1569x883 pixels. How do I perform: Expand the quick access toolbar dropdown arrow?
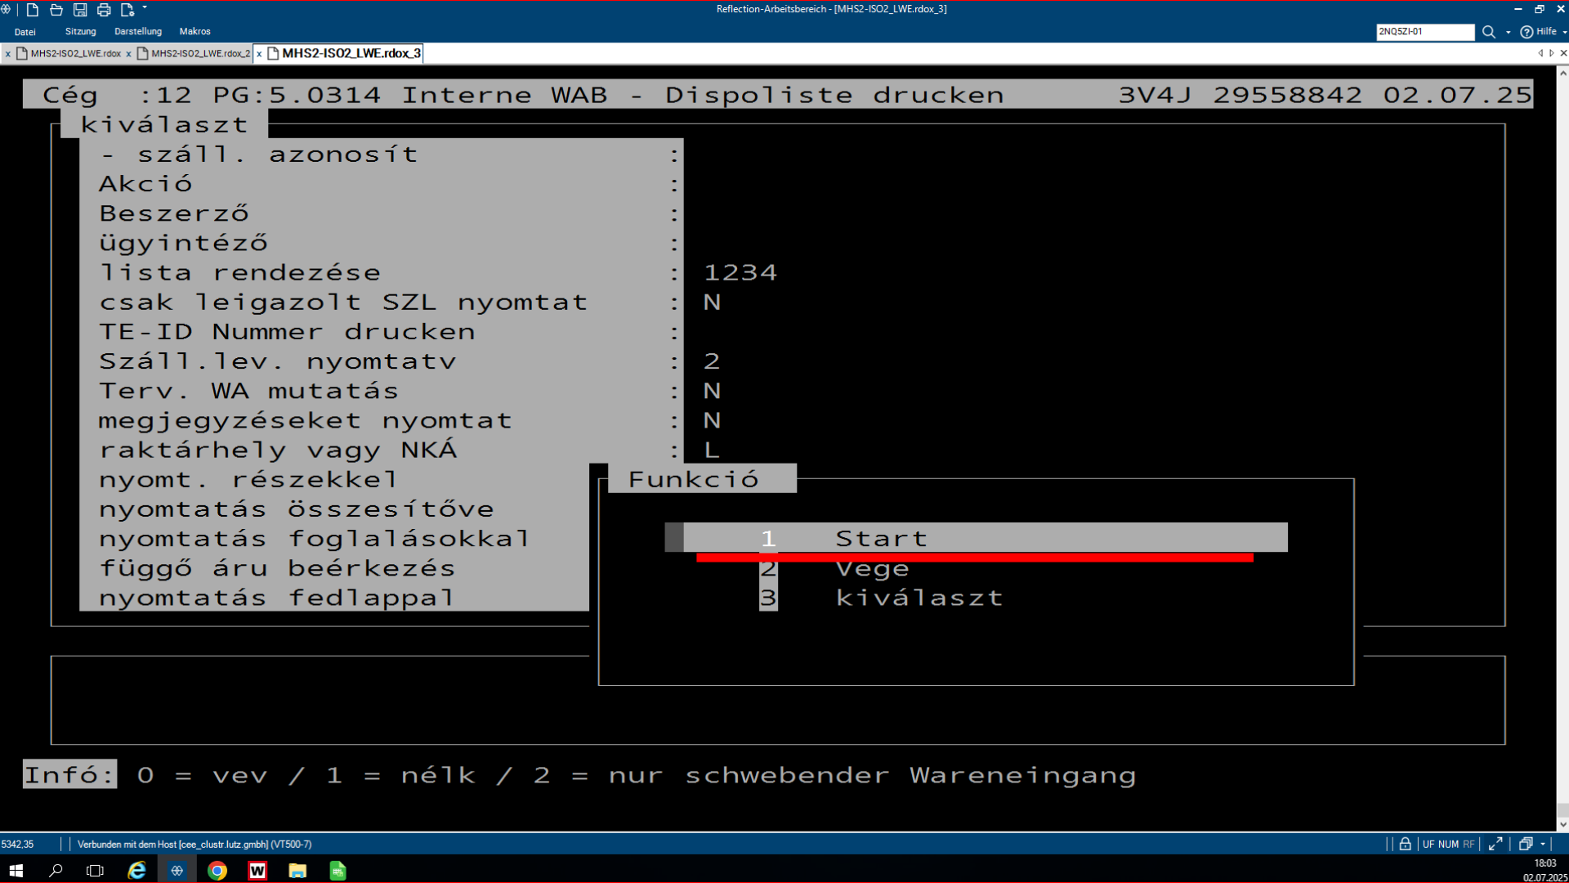(x=145, y=8)
